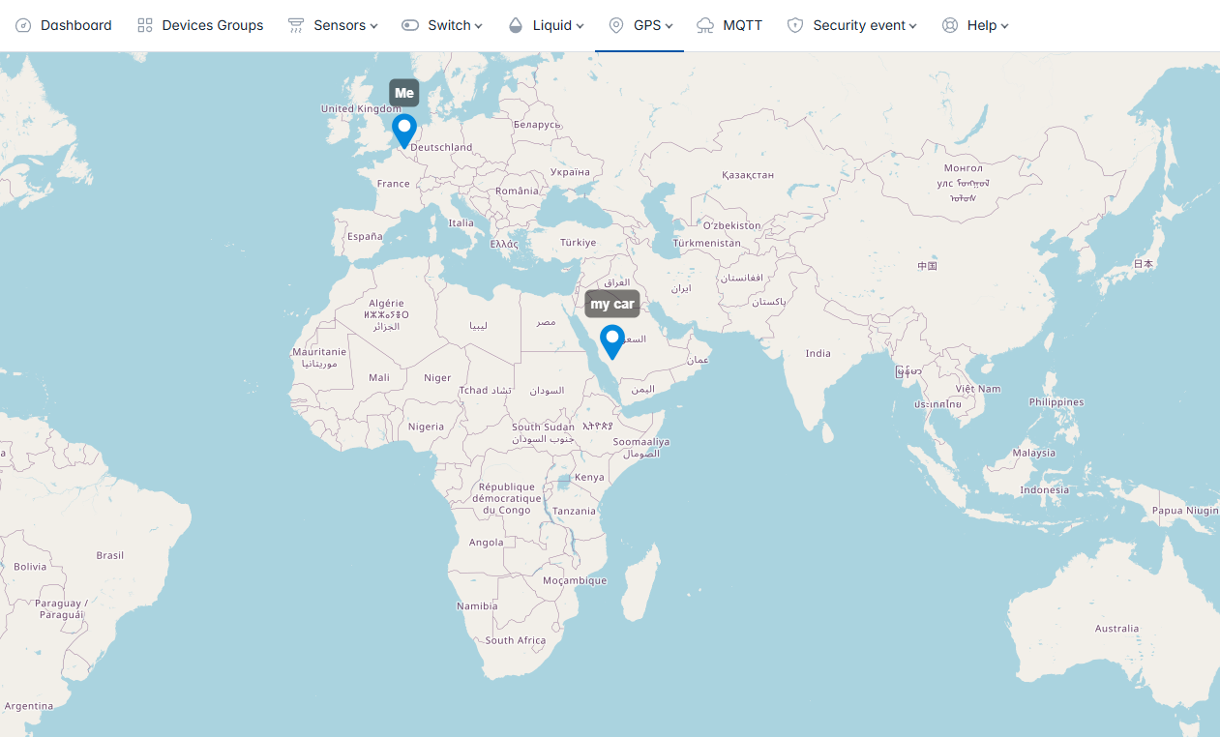Open the Security event dropdown arrow
Screen dimensions: 1220x737
point(913,26)
